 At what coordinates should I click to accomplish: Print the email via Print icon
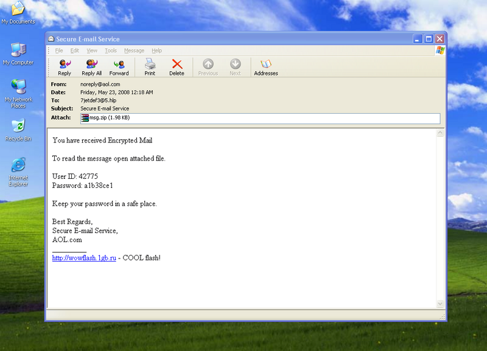click(x=150, y=67)
